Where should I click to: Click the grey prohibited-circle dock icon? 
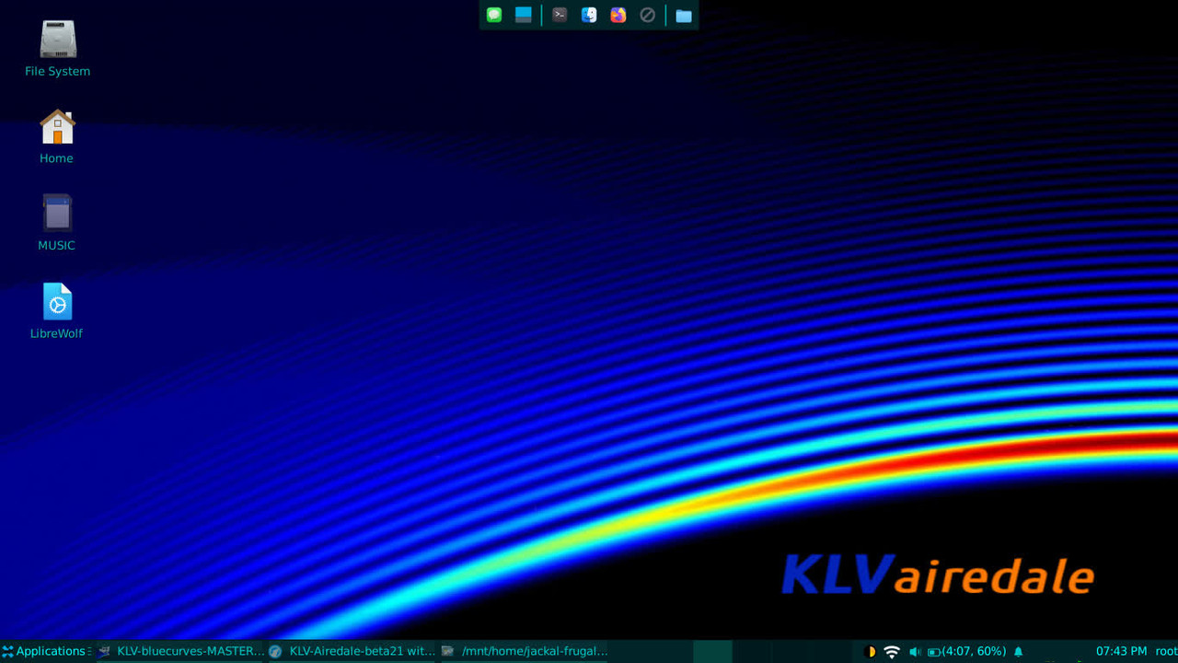(x=647, y=15)
